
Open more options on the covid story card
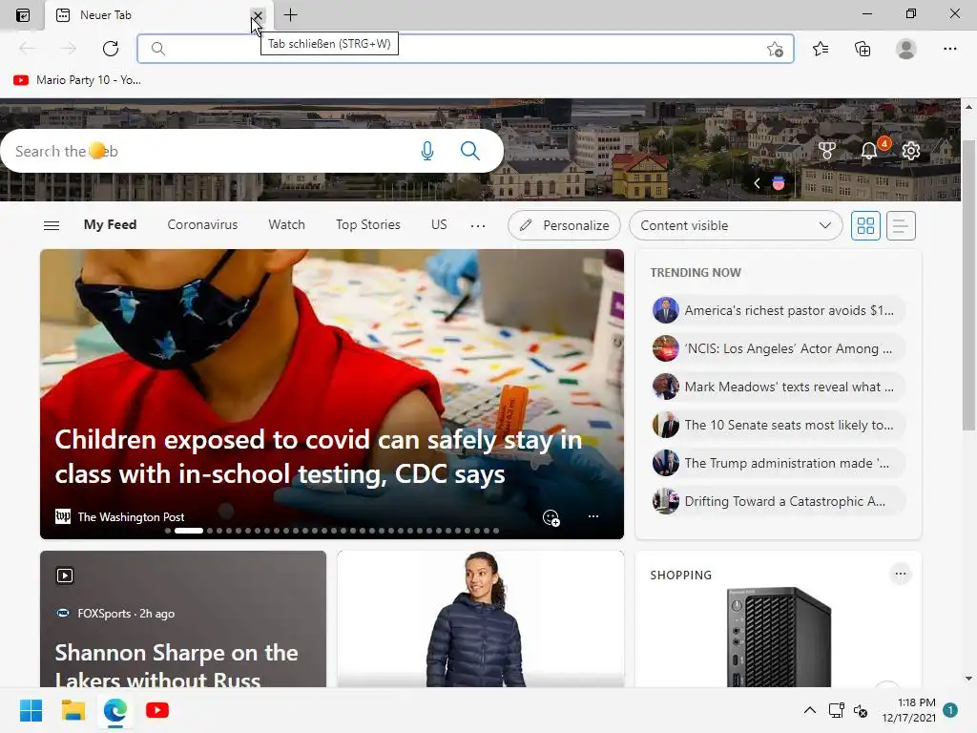coord(593,516)
